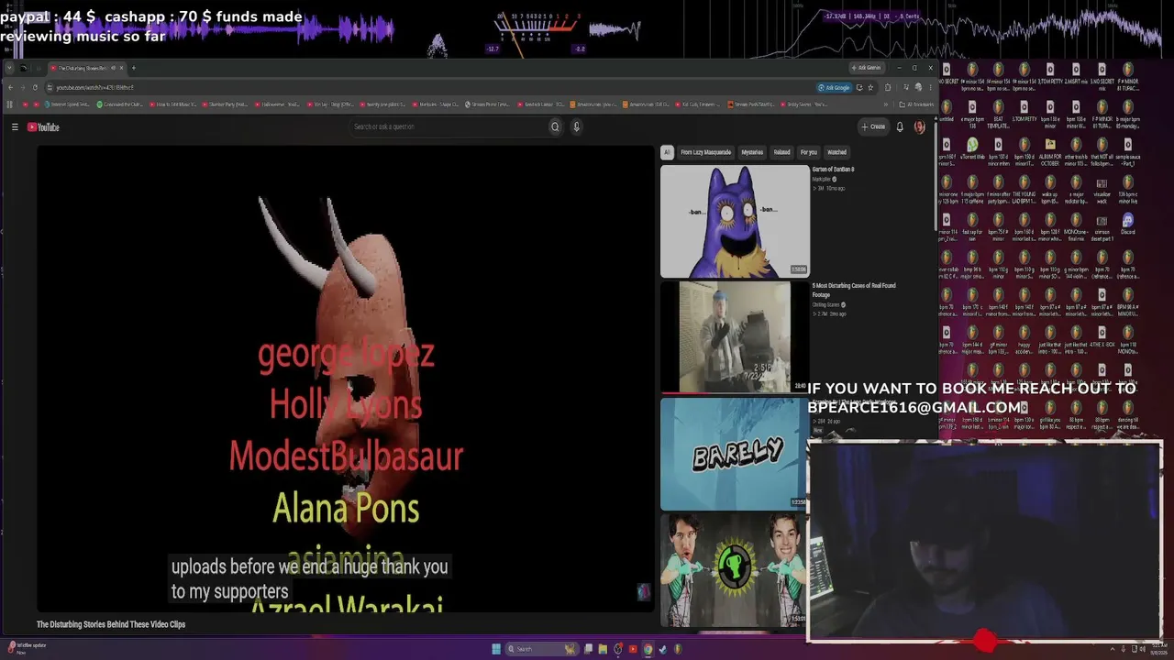The width and height of the screenshot is (1174, 660).
Task: Open the Teddy Swims bookmark
Action: (x=803, y=104)
